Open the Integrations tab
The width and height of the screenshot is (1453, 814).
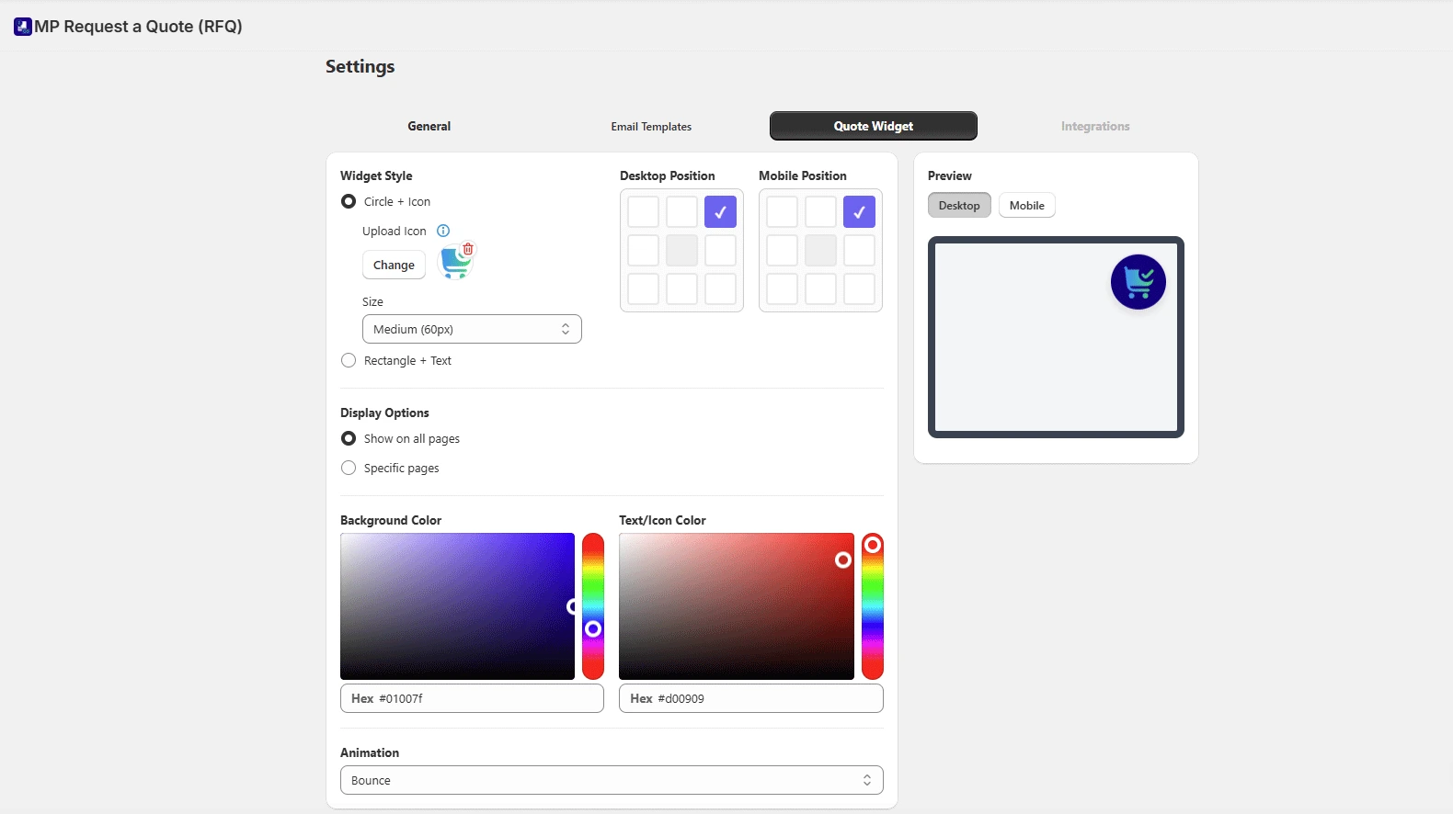[x=1095, y=126]
